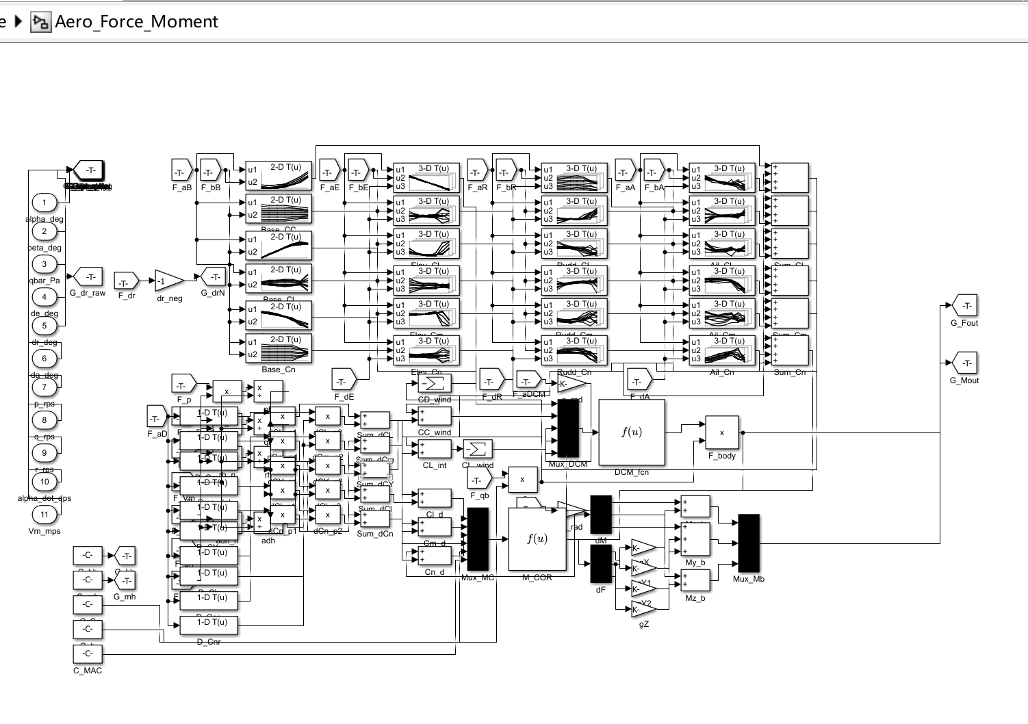Select the Sum_Cn sum block
This screenshot has width=1028, height=724.
(x=790, y=350)
